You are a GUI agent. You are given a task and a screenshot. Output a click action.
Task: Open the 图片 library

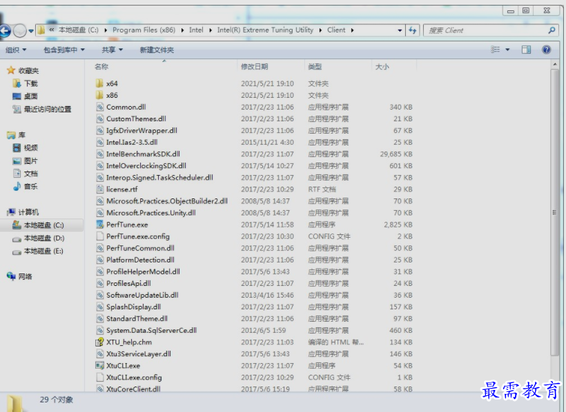click(30, 161)
